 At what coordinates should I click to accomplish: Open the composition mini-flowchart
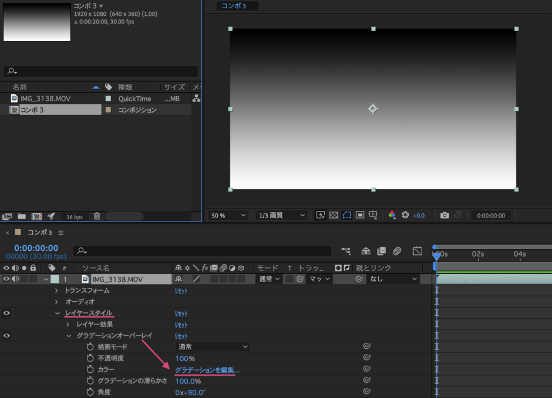346,250
